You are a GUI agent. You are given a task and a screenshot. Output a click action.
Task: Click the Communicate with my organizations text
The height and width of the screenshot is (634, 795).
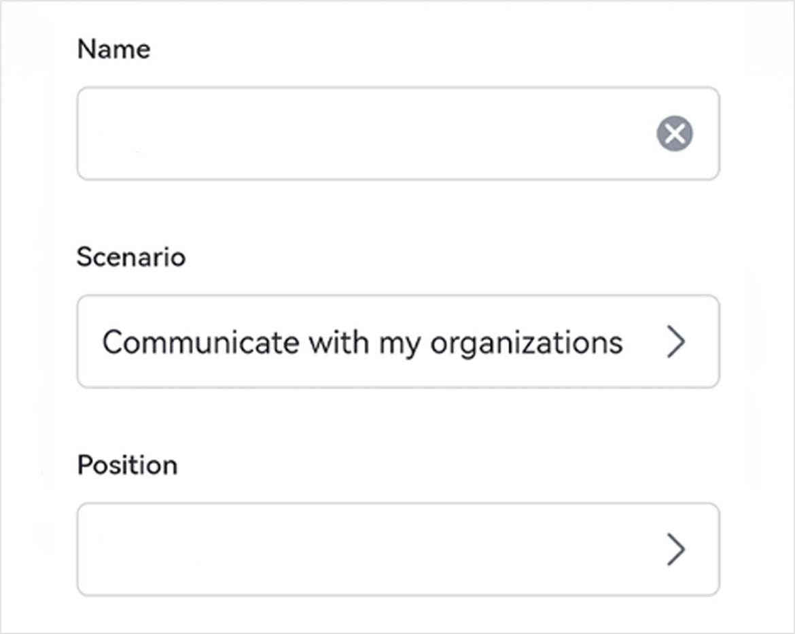tap(362, 342)
